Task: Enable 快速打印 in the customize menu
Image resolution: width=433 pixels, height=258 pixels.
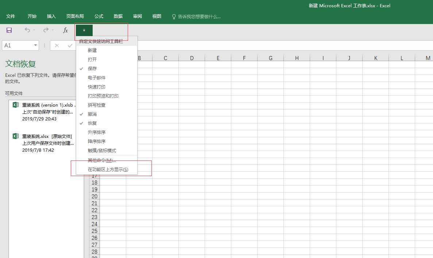Action: coord(107,87)
